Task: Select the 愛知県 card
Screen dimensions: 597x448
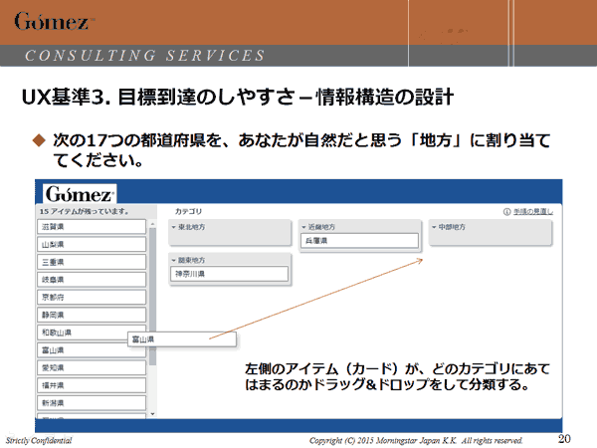Action: [92, 367]
